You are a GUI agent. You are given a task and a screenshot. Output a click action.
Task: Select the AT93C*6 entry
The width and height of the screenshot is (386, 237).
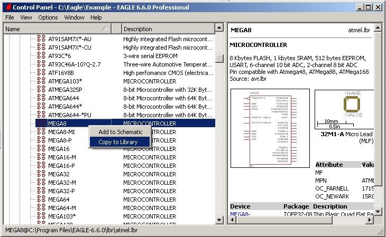tap(60, 56)
